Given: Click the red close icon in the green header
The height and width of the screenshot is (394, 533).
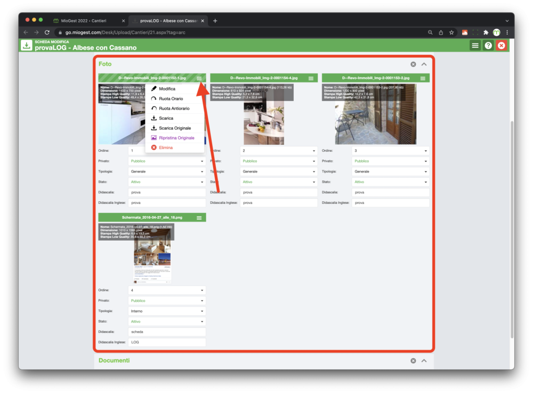Looking at the screenshot, I should tap(502, 45).
